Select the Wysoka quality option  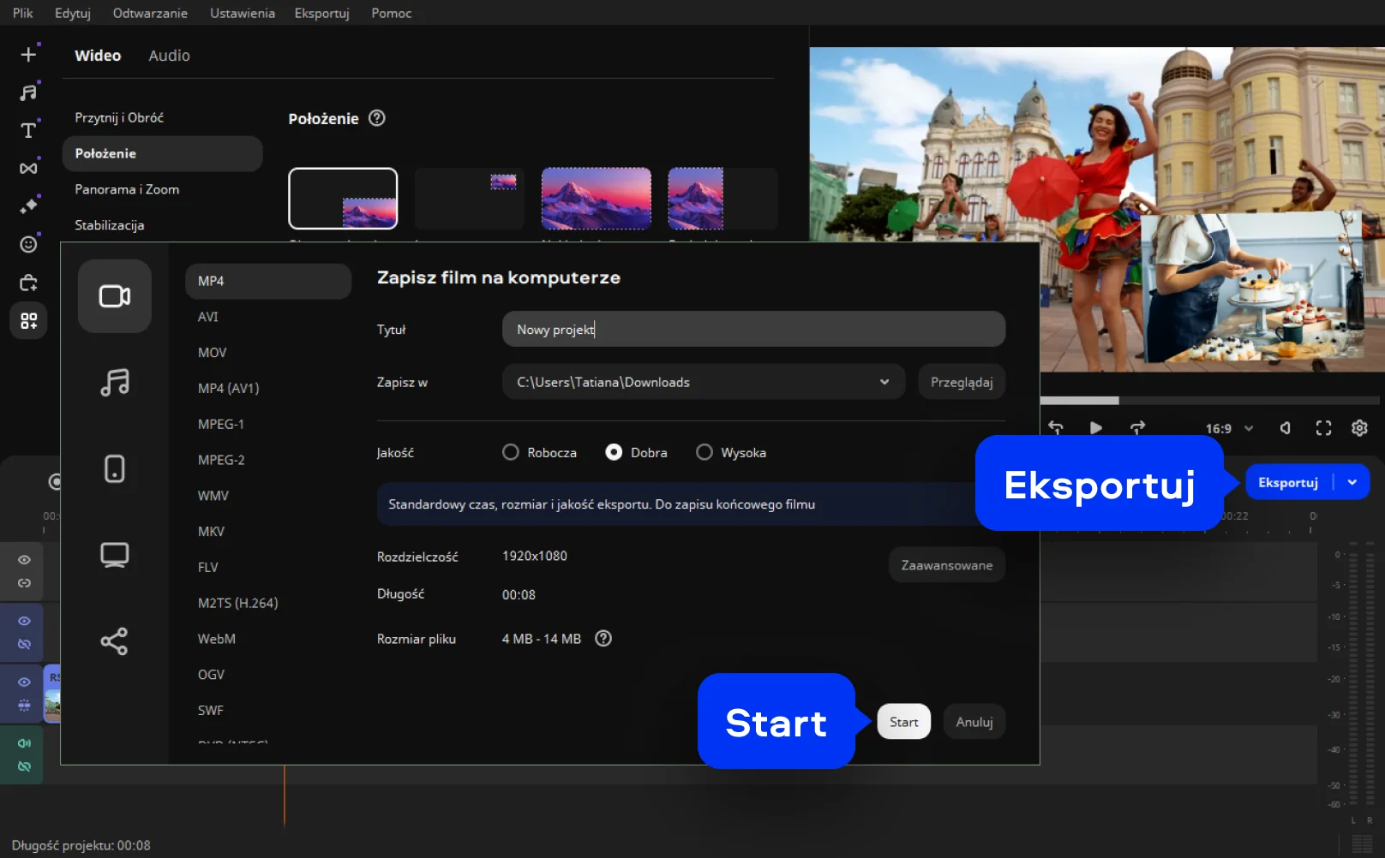(x=704, y=452)
